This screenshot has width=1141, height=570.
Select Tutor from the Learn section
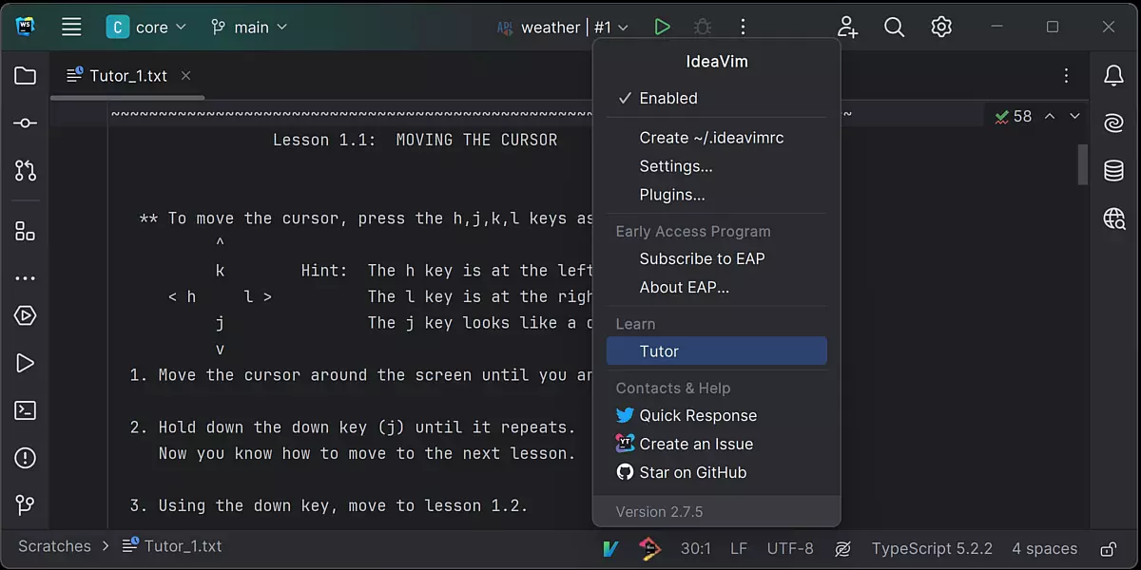pos(659,351)
